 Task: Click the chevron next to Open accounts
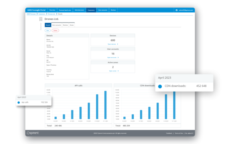coord(118,58)
